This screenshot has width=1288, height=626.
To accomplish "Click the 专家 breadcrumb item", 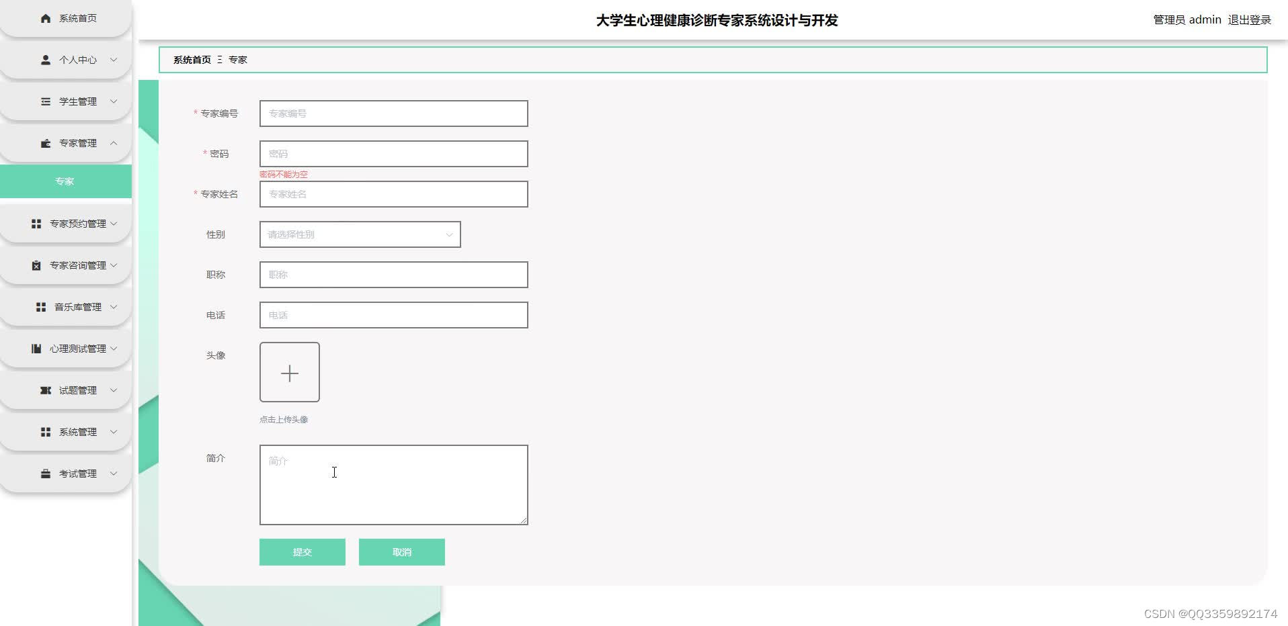I will point(238,60).
